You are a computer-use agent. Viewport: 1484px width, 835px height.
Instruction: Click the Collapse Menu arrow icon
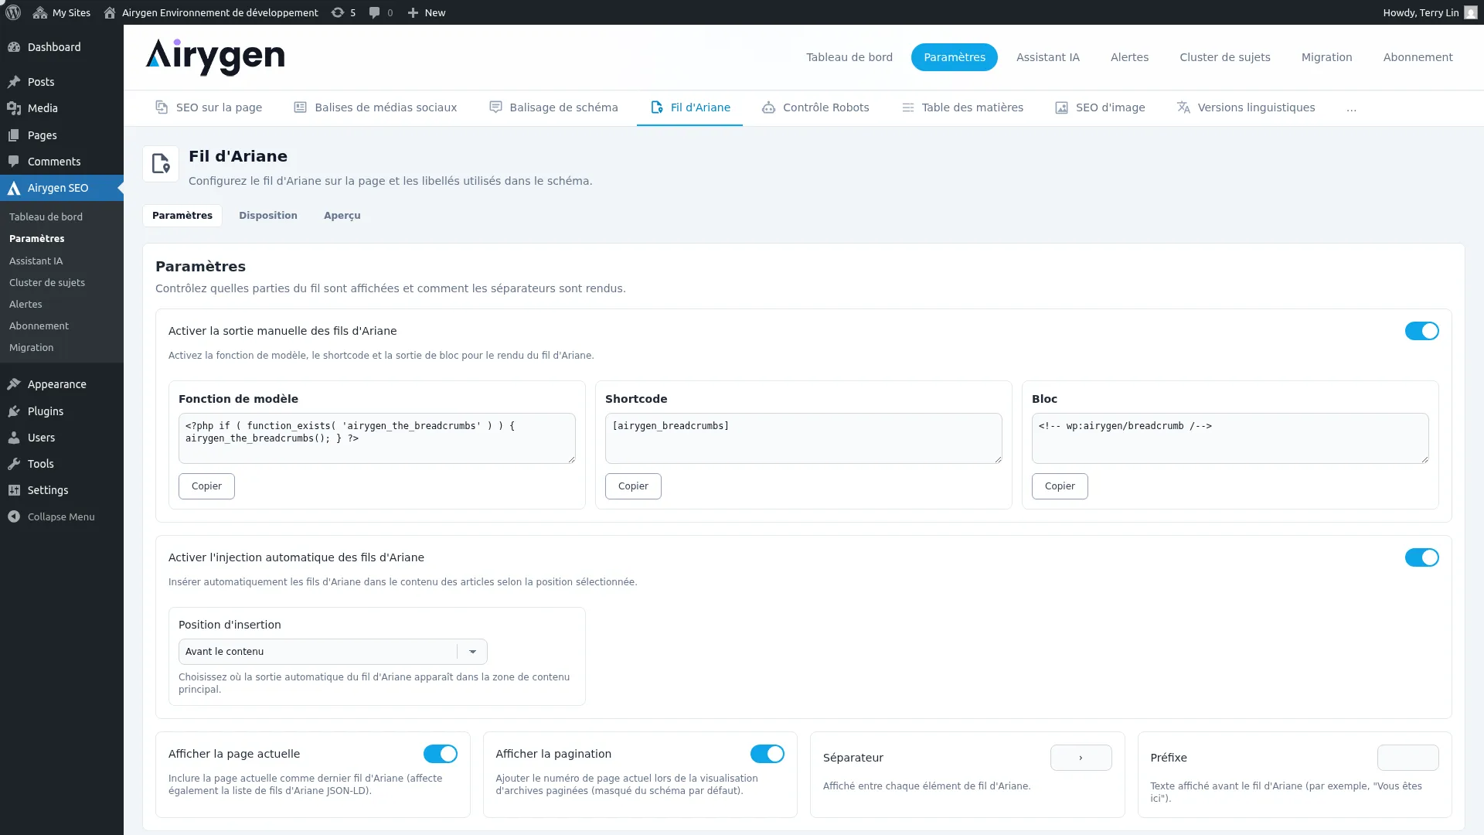click(14, 516)
